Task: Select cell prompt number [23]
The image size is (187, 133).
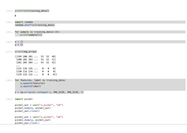Action: [x=9, y=11]
